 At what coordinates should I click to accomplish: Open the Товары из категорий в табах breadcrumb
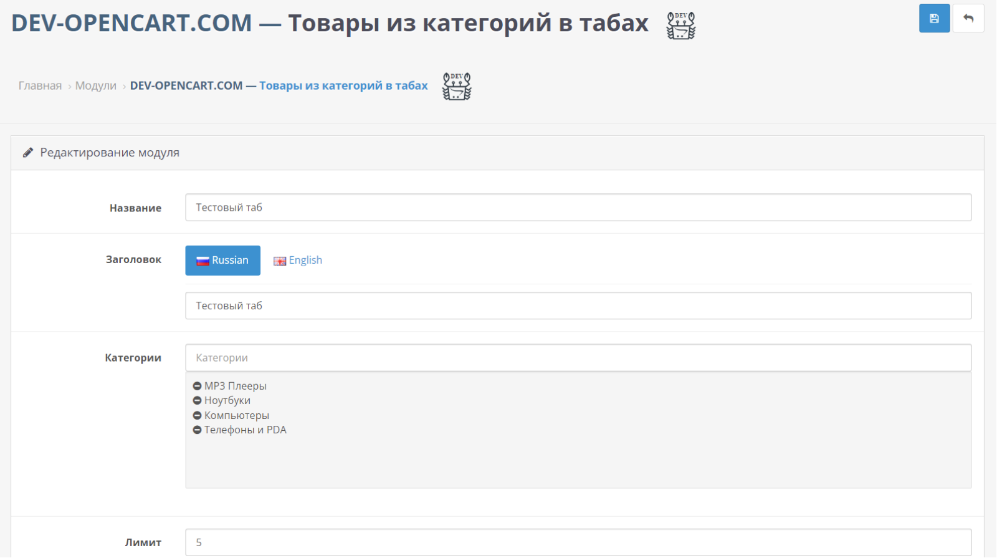(x=279, y=86)
